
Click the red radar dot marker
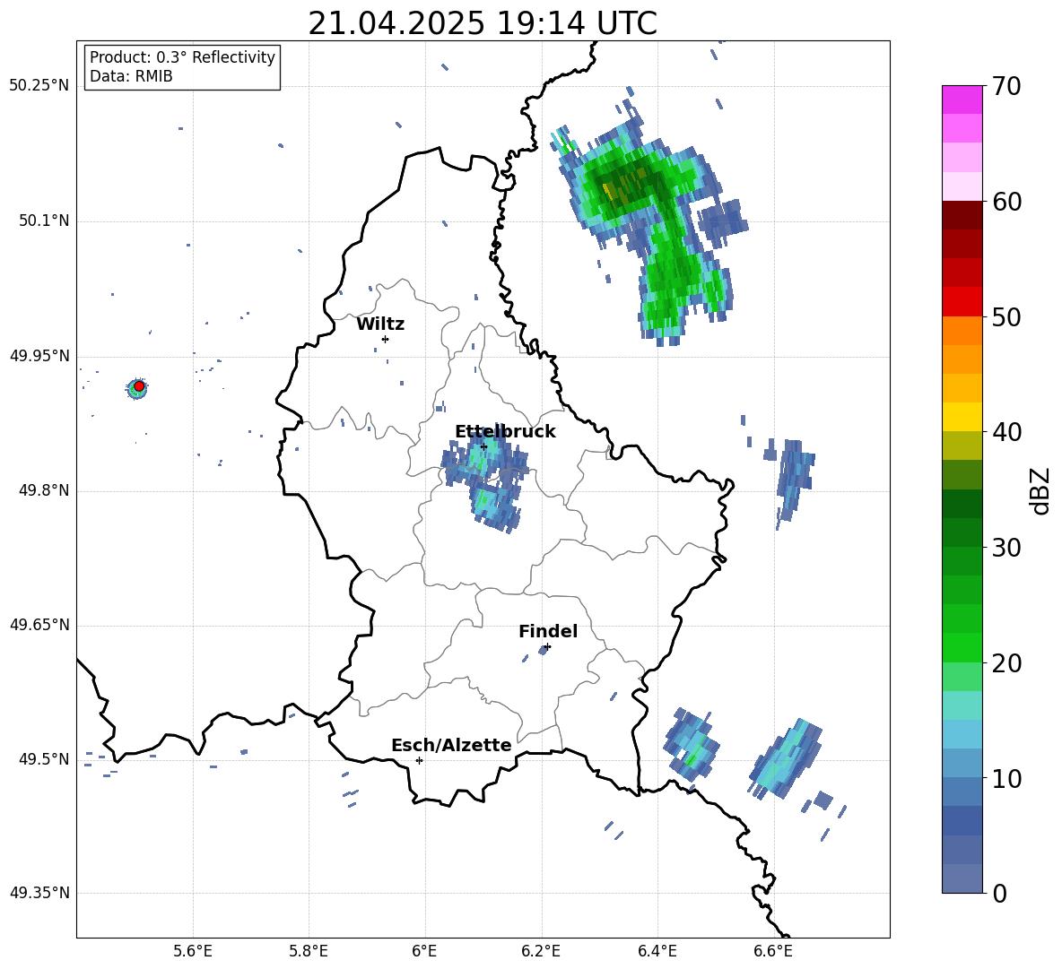click(139, 386)
